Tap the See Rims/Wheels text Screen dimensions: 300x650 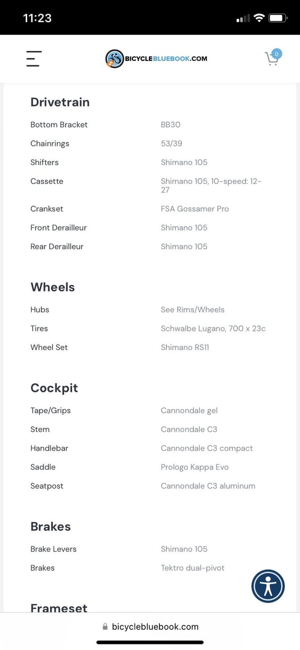193,309
